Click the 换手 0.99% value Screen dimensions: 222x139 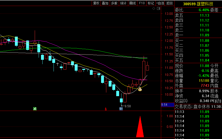click(x=204, y=91)
